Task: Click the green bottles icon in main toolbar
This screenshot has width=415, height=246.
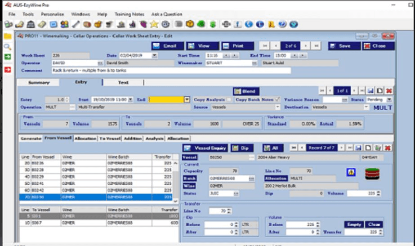Action: [x=9, y=24]
